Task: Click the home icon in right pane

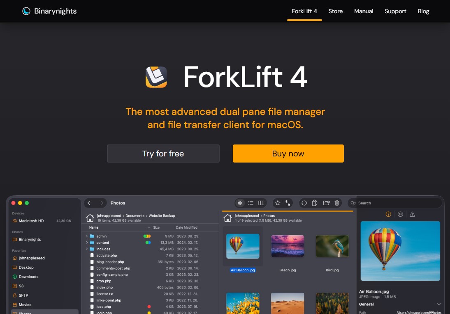Action: (x=227, y=218)
